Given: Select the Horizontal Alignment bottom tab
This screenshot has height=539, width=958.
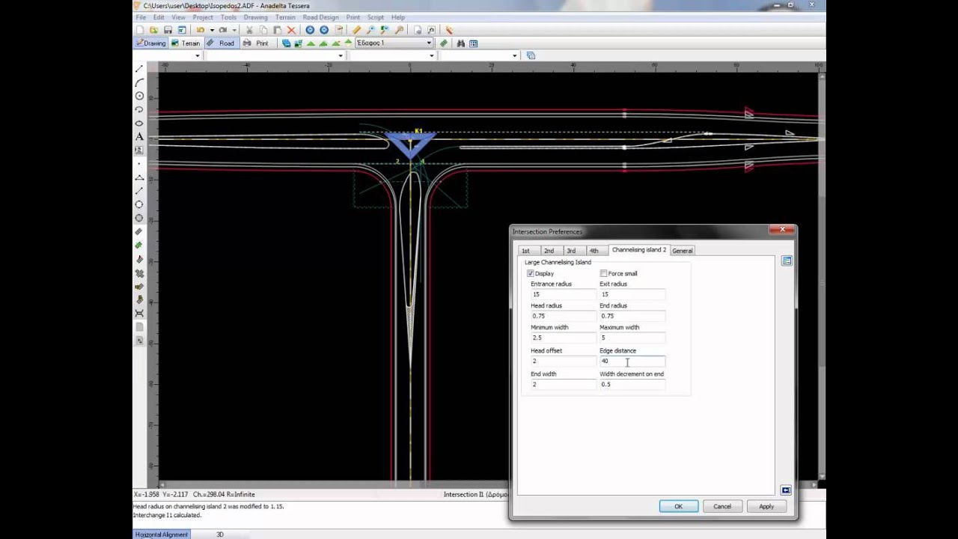Looking at the screenshot, I should [x=162, y=535].
